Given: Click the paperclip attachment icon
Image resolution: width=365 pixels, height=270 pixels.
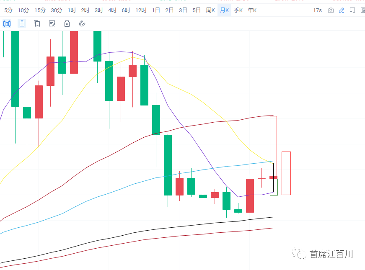Looking at the screenshot, I should [x=82, y=23].
